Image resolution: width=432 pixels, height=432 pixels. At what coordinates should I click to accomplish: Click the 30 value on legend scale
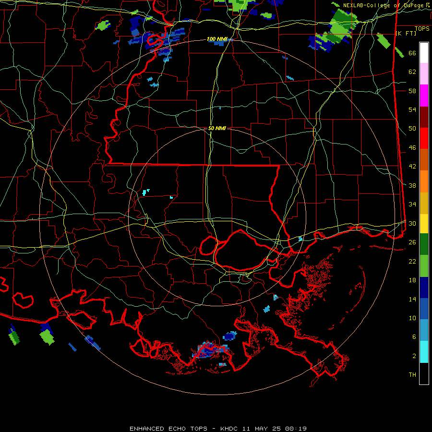coord(412,223)
